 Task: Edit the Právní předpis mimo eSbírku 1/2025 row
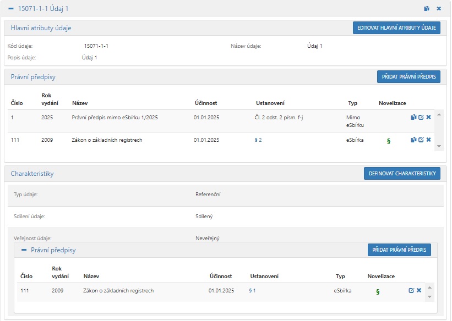point(421,117)
